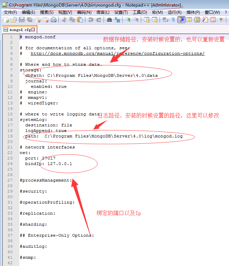Click the Copy toolbar icon
This screenshot has width=229, height=266.
point(72,20)
